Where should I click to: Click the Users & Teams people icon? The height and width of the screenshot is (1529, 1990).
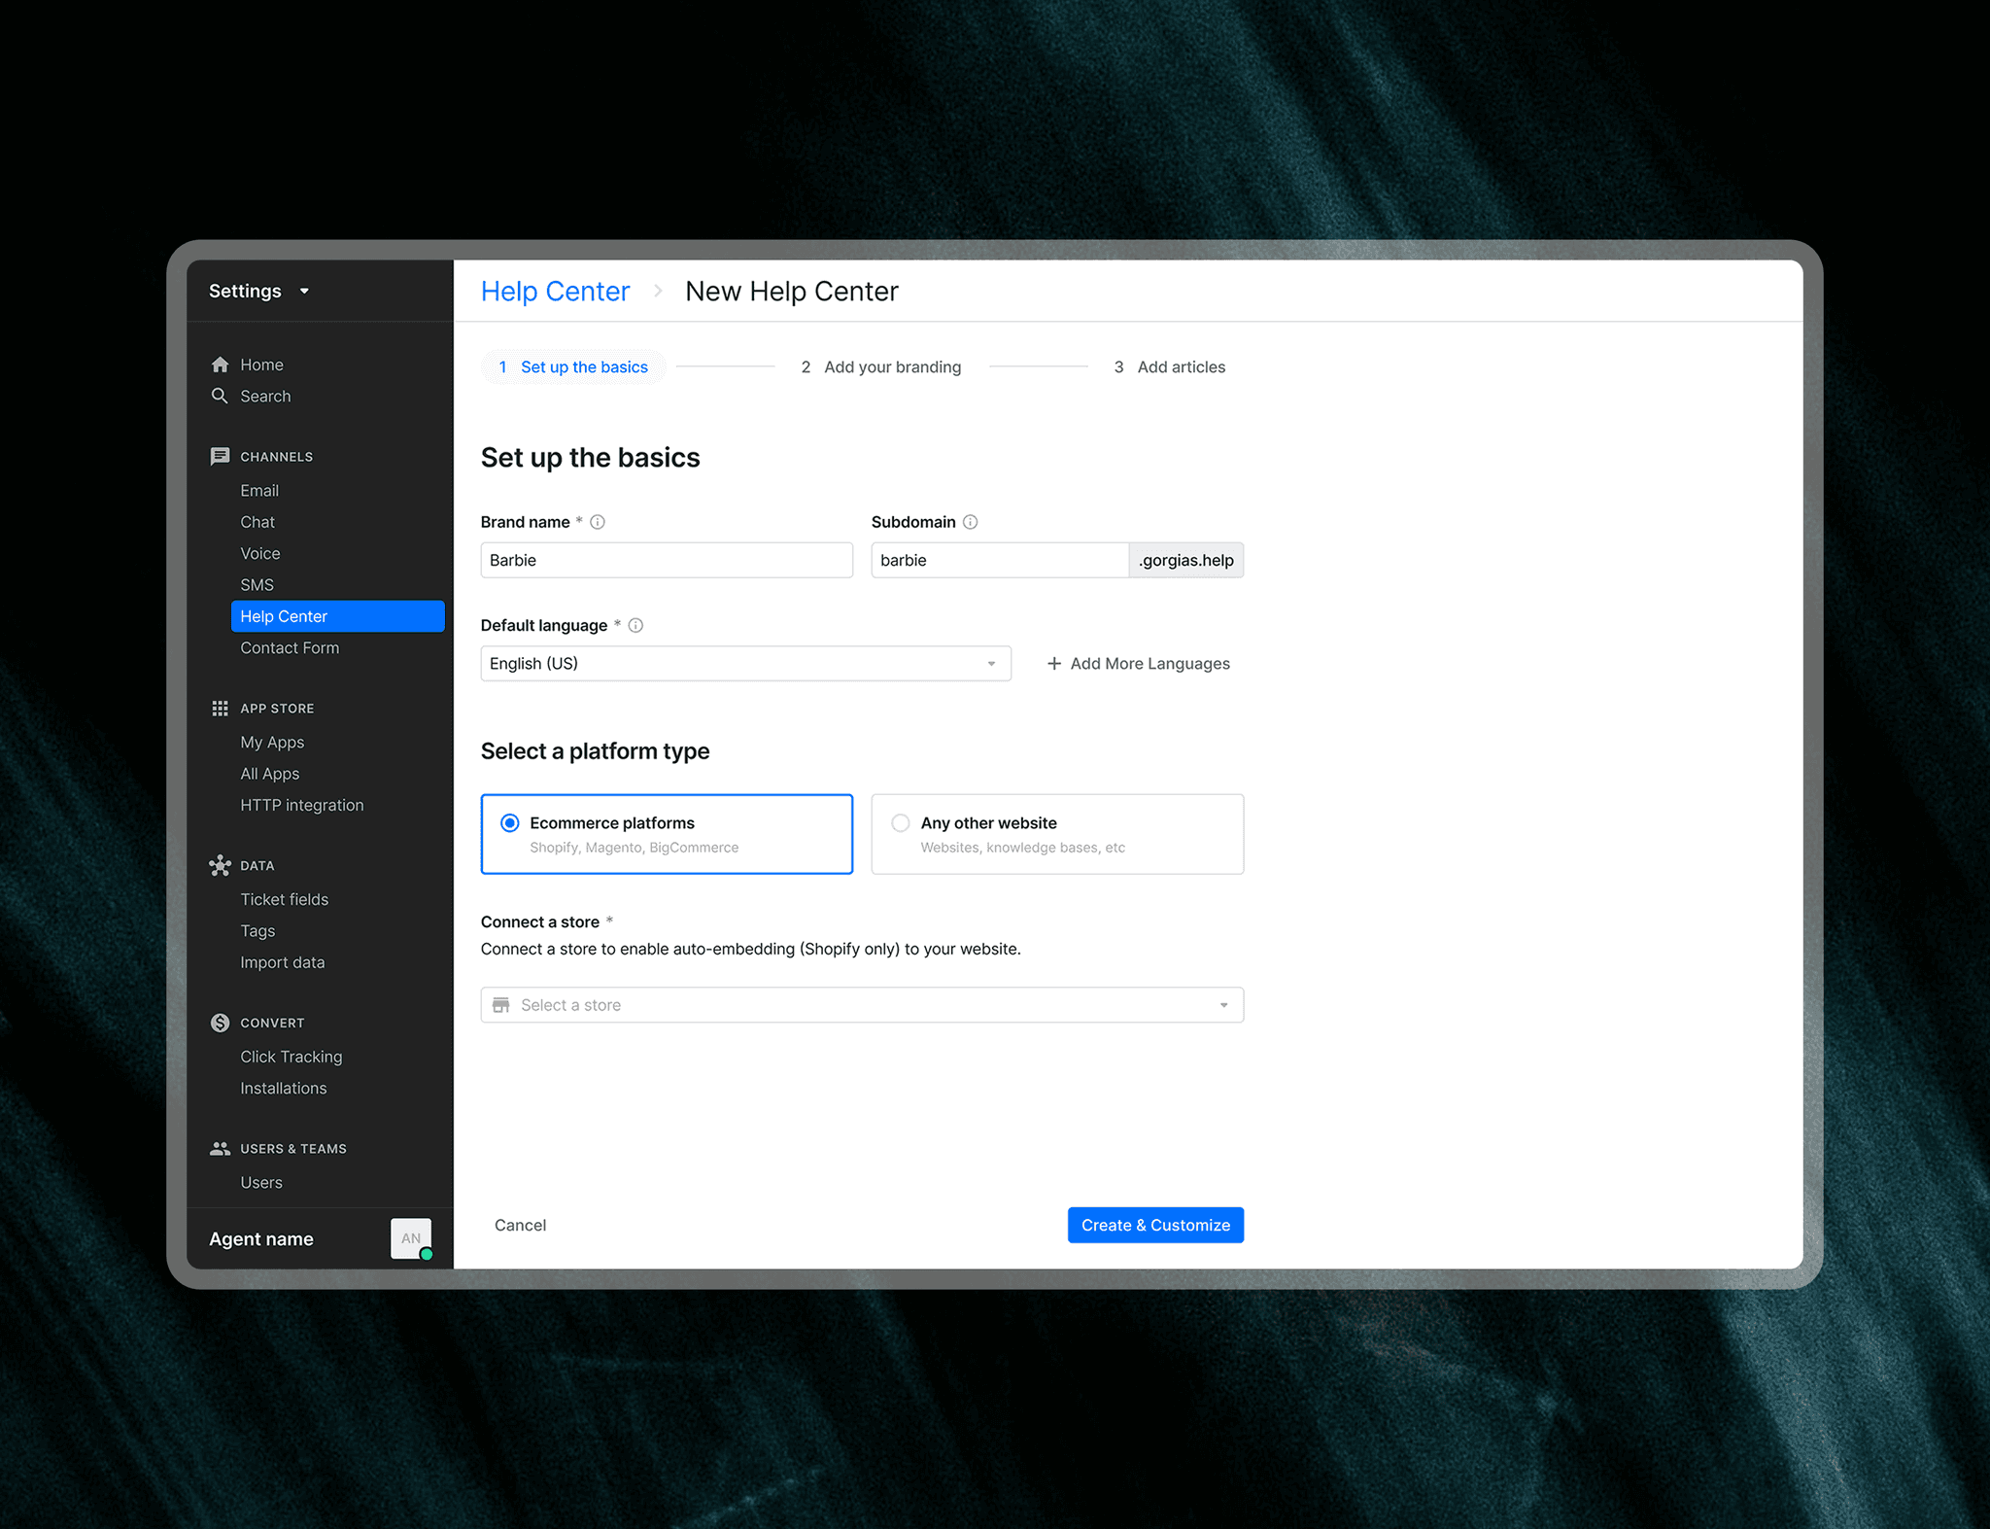coord(220,1148)
